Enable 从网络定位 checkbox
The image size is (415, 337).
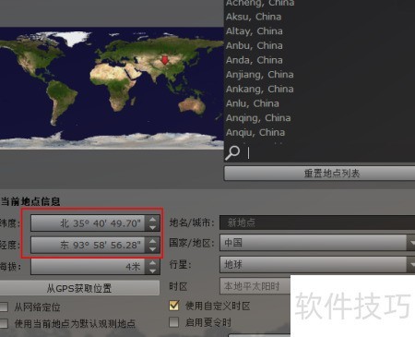(x=4, y=307)
